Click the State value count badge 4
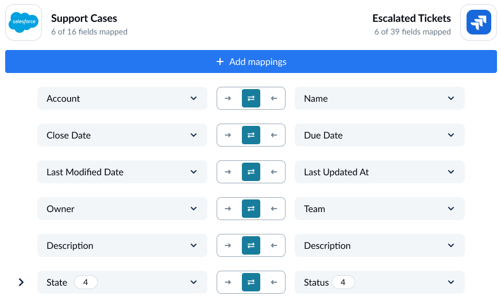501x300 pixels. (86, 282)
